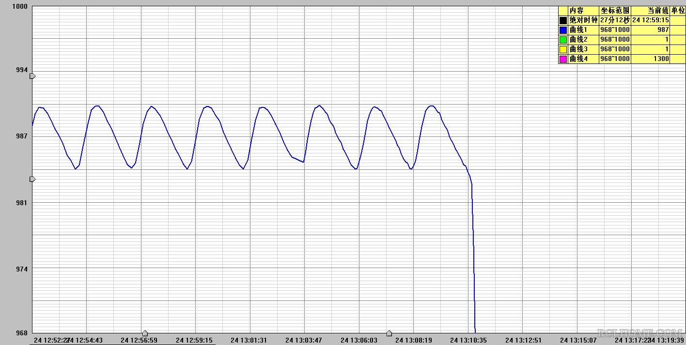This screenshot has width=686, height=345.
Task: Click the 当前值 column header
Action: (x=651, y=11)
